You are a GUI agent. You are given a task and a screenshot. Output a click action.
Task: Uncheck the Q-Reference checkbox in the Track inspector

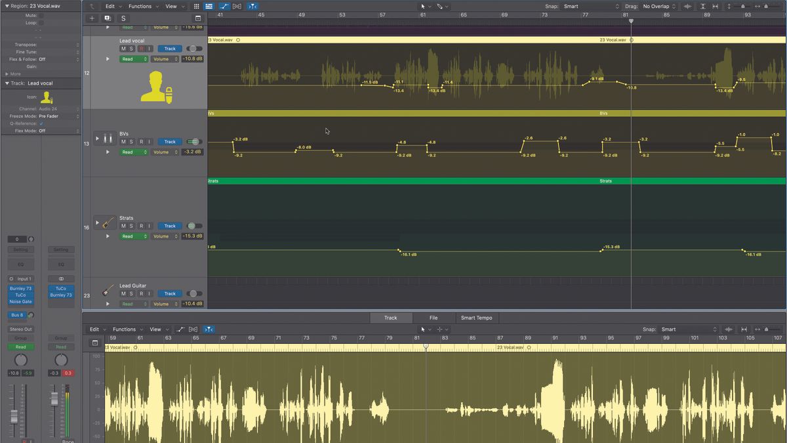tap(43, 123)
